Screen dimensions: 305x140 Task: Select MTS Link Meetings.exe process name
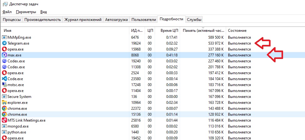coord(26,120)
